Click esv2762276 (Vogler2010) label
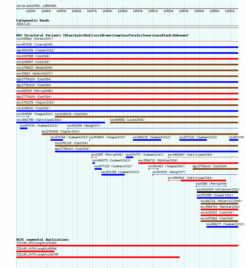The width and height of the screenshot is (246, 268). pyautogui.click(x=36, y=103)
